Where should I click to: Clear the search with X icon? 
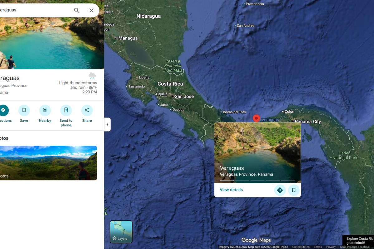click(91, 10)
